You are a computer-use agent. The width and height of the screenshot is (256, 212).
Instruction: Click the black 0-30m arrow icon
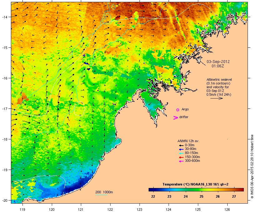[x=181, y=145]
